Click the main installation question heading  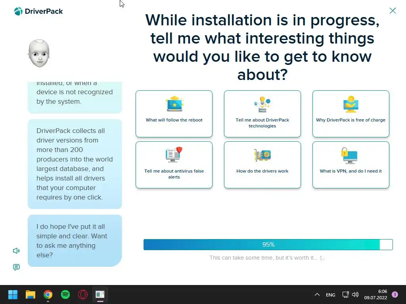[262, 47]
